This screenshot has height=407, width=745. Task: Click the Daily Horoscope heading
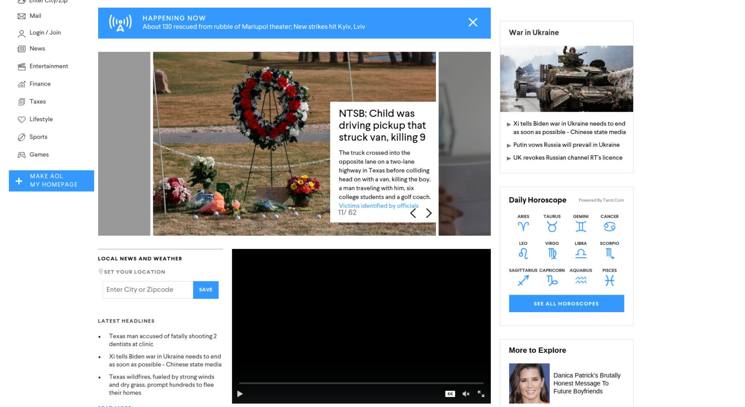click(537, 200)
